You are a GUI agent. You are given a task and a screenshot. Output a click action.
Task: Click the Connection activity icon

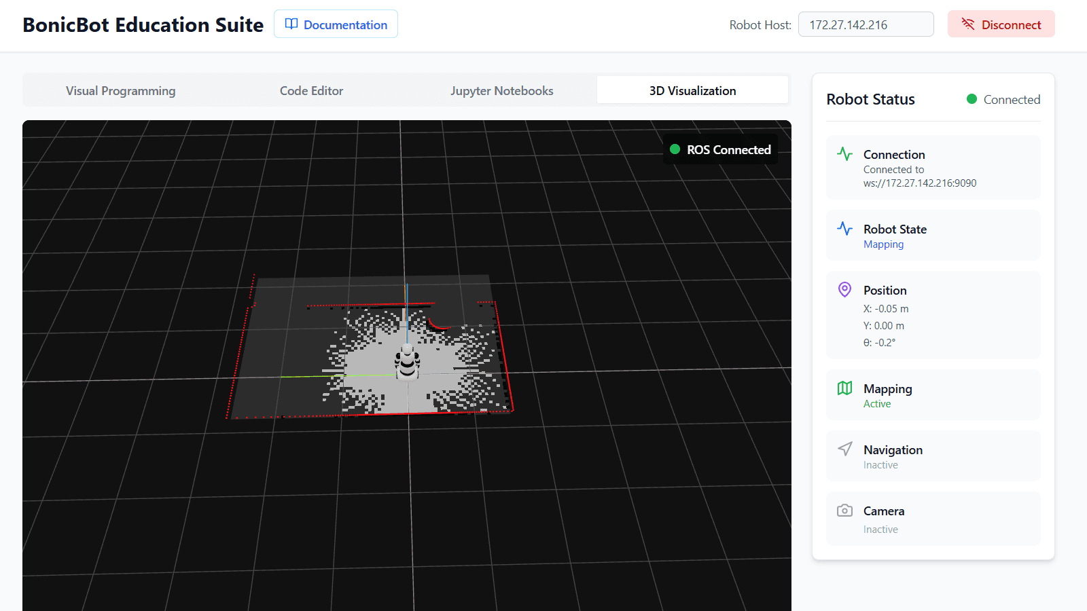tap(844, 154)
